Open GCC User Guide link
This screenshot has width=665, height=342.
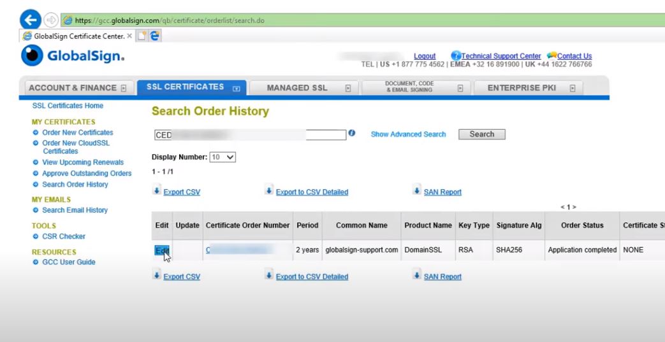point(69,262)
